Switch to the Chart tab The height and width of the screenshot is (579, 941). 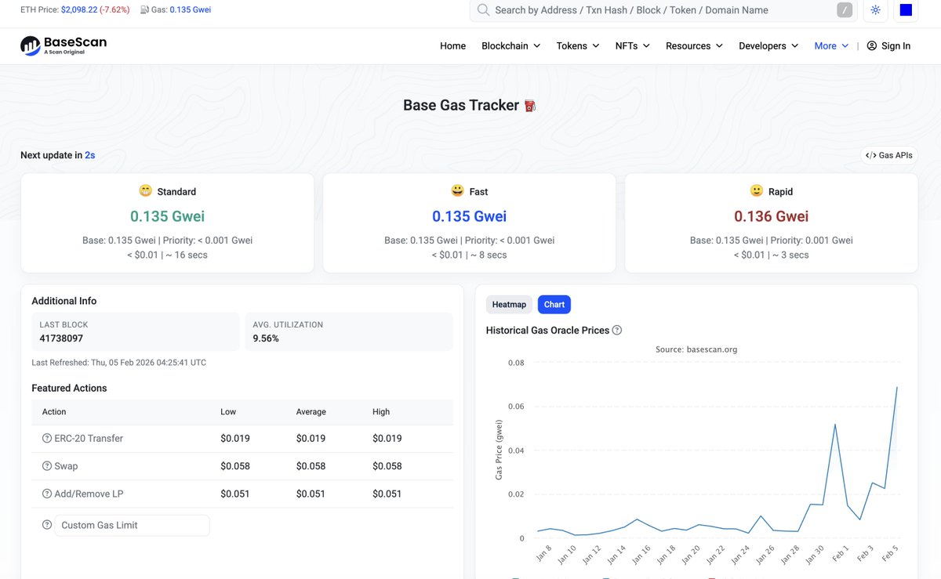point(554,304)
